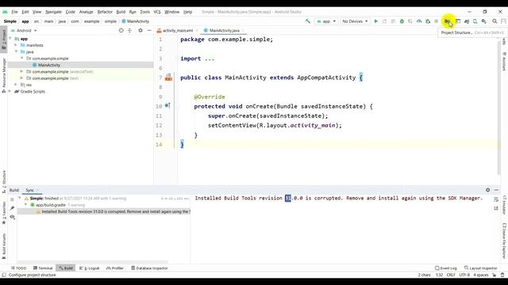This screenshot has width=508, height=285.
Task: Hide the Build panel with minus icon
Action: pos(496,190)
